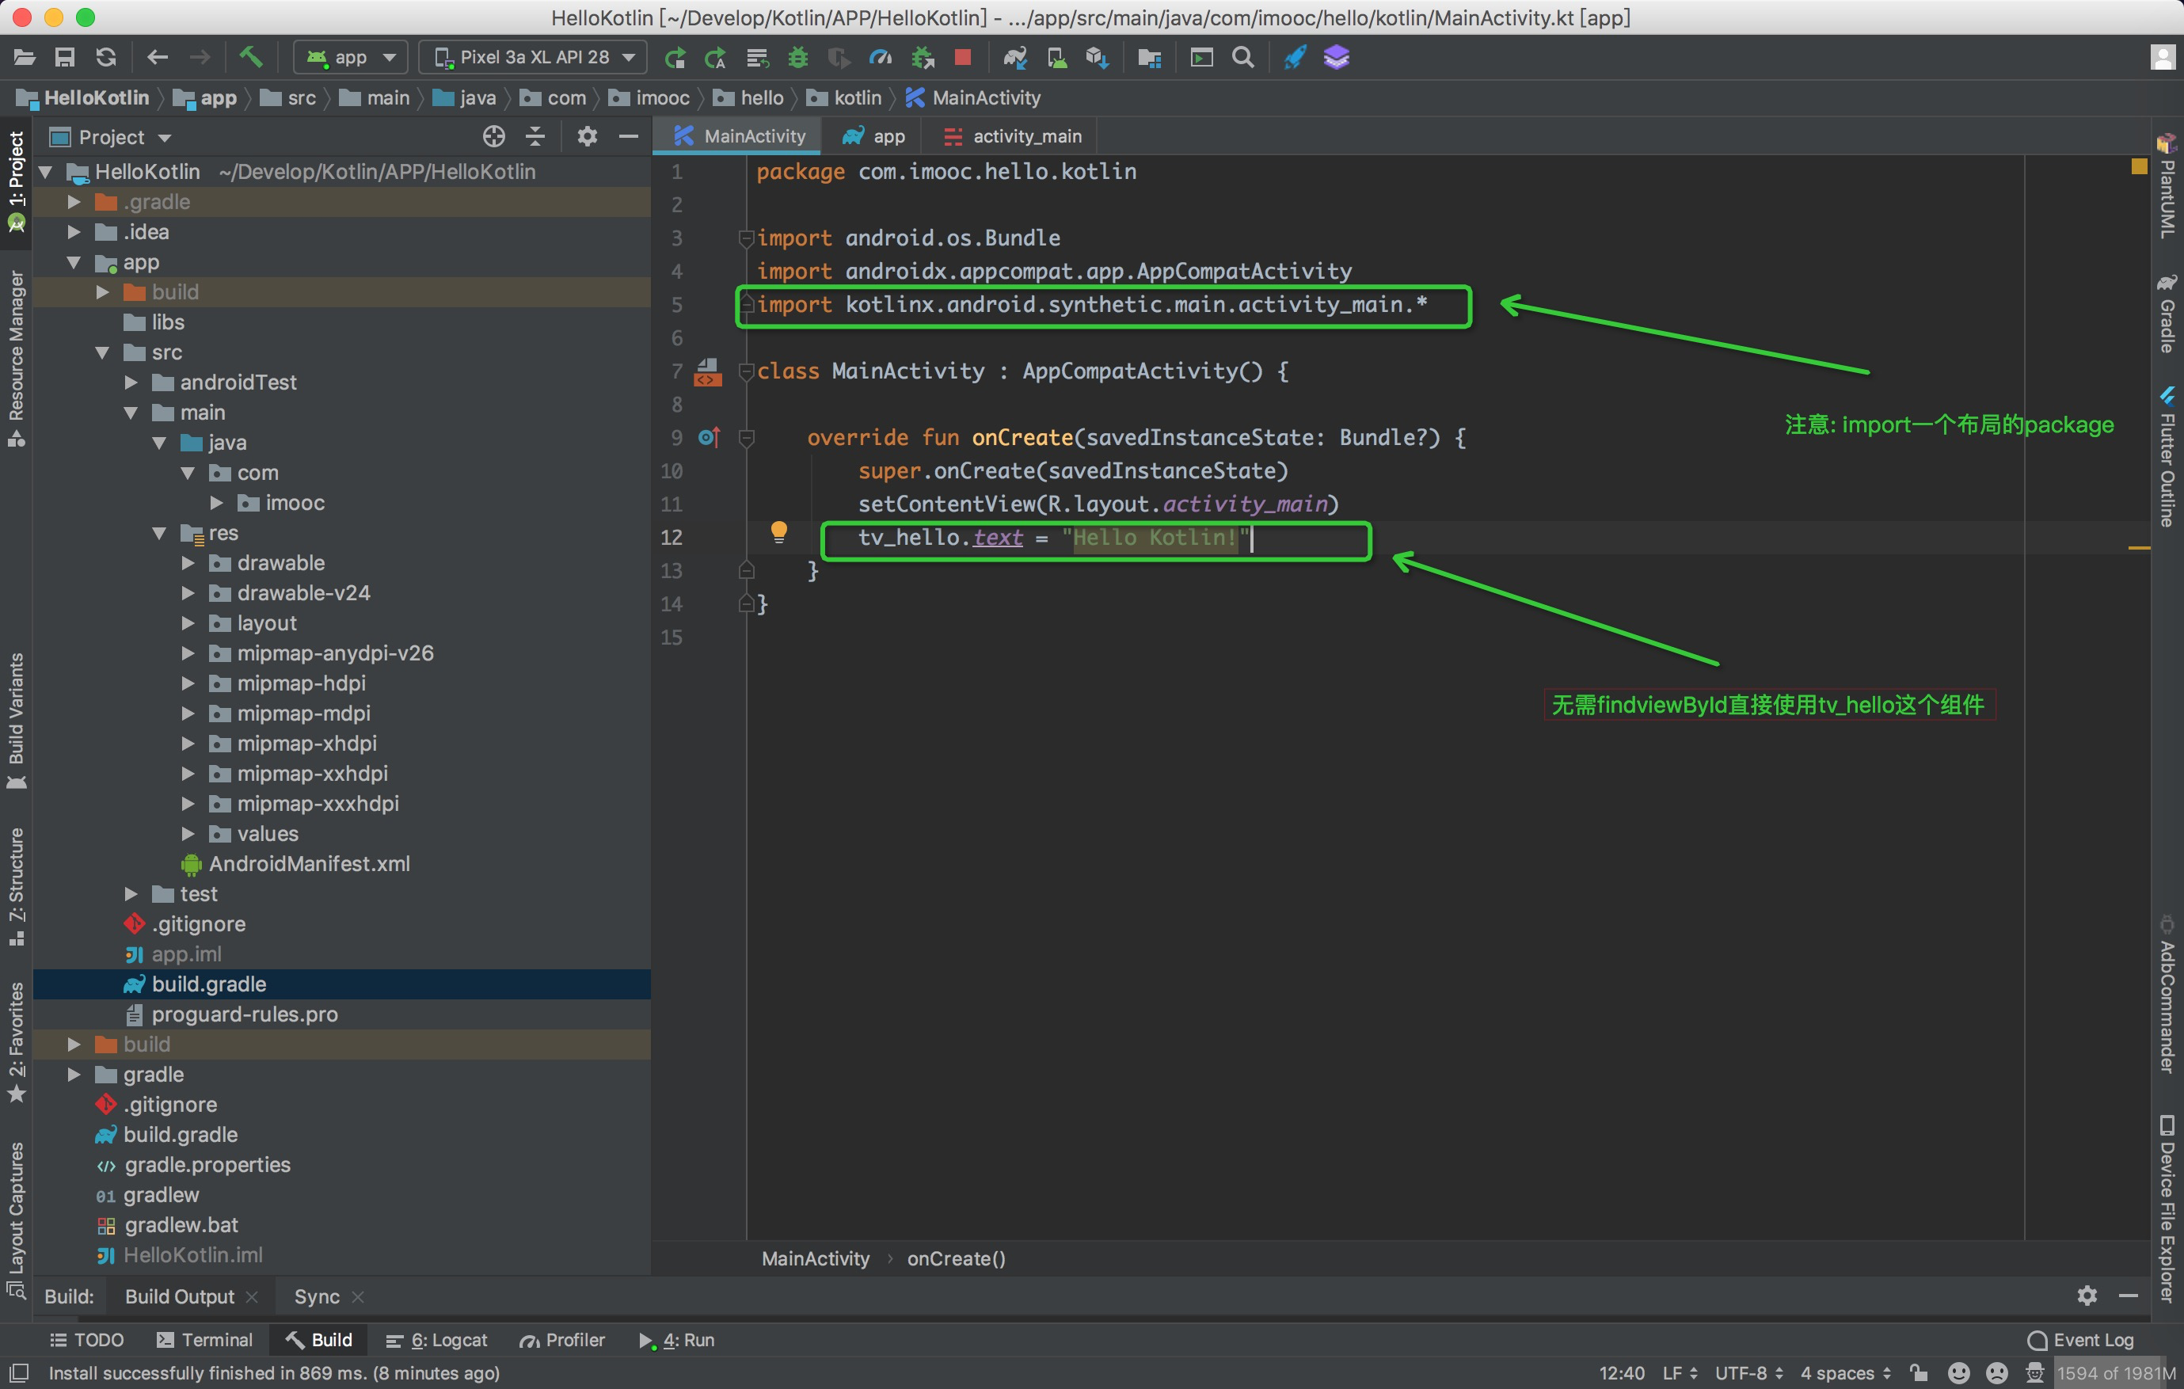The height and width of the screenshot is (1389, 2184).
Task: Click the Make Project hammer icon
Action: coord(250,58)
